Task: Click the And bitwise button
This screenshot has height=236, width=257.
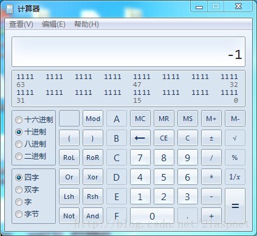Action: (93, 216)
